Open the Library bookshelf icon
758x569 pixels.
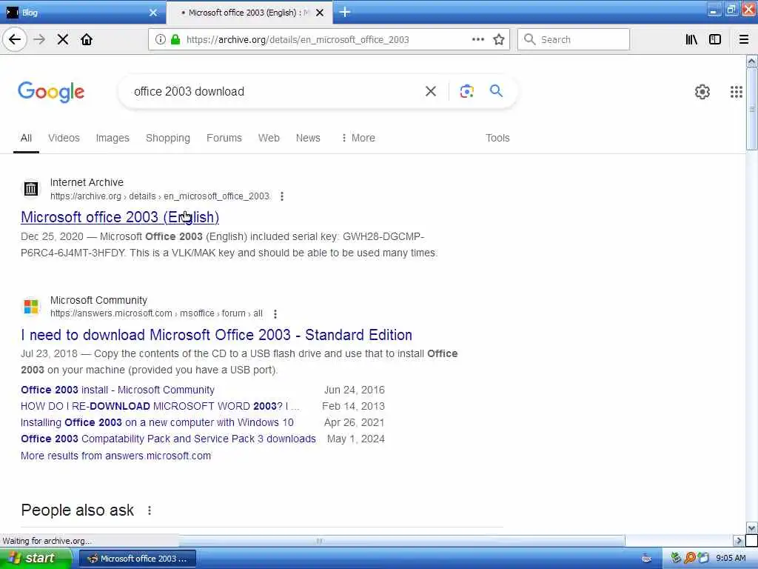(691, 40)
